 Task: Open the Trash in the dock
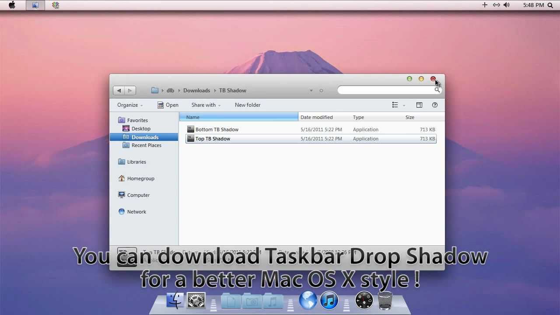click(385, 301)
